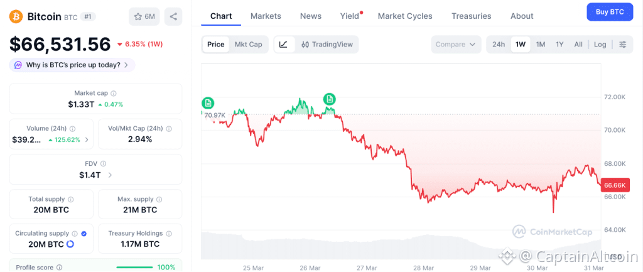Click the Circulating supply verified badge
The image size is (643, 272).
84,234
